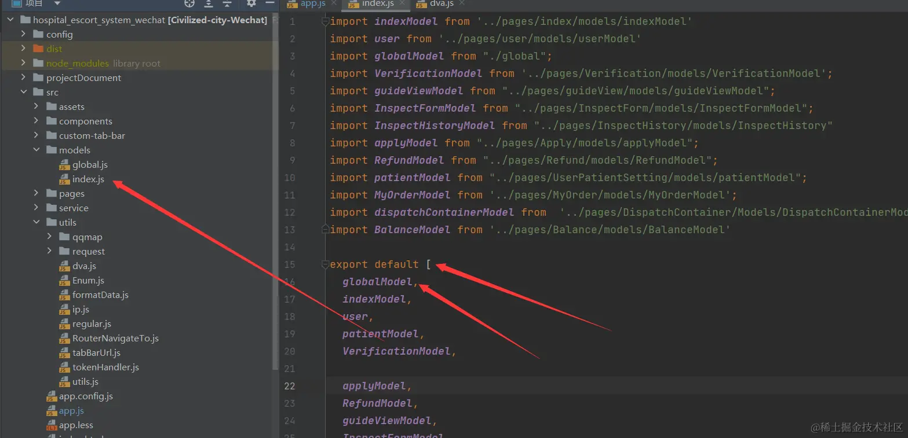The width and height of the screenshot is (908, 438).
Task: Click applyModel on line 22
Action: pos(374,386)
